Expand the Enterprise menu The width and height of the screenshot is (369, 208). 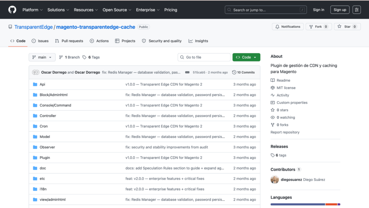coord(148,10)
